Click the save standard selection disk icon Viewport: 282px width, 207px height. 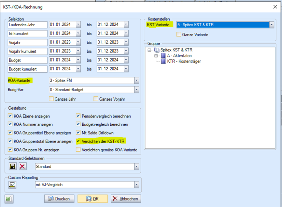pyautogui.click(x=13, y=167)
